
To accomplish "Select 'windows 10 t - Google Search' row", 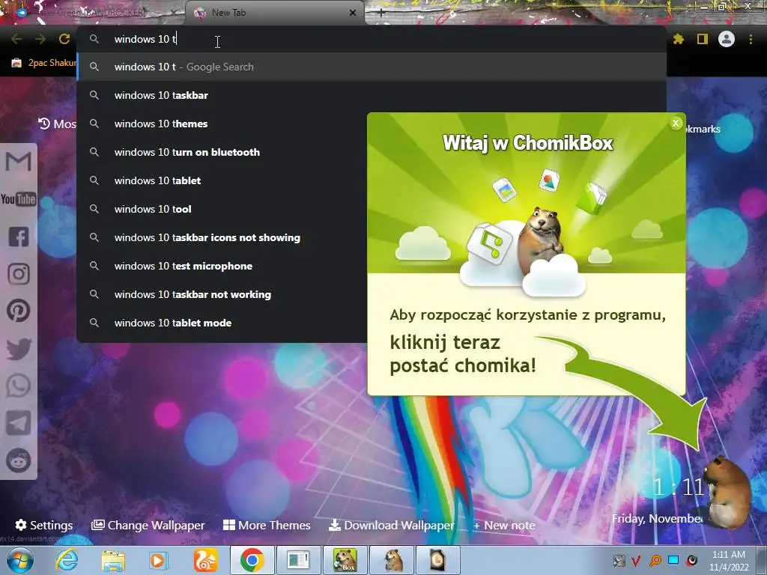I will pyautogui.click(x=372, y=67).
